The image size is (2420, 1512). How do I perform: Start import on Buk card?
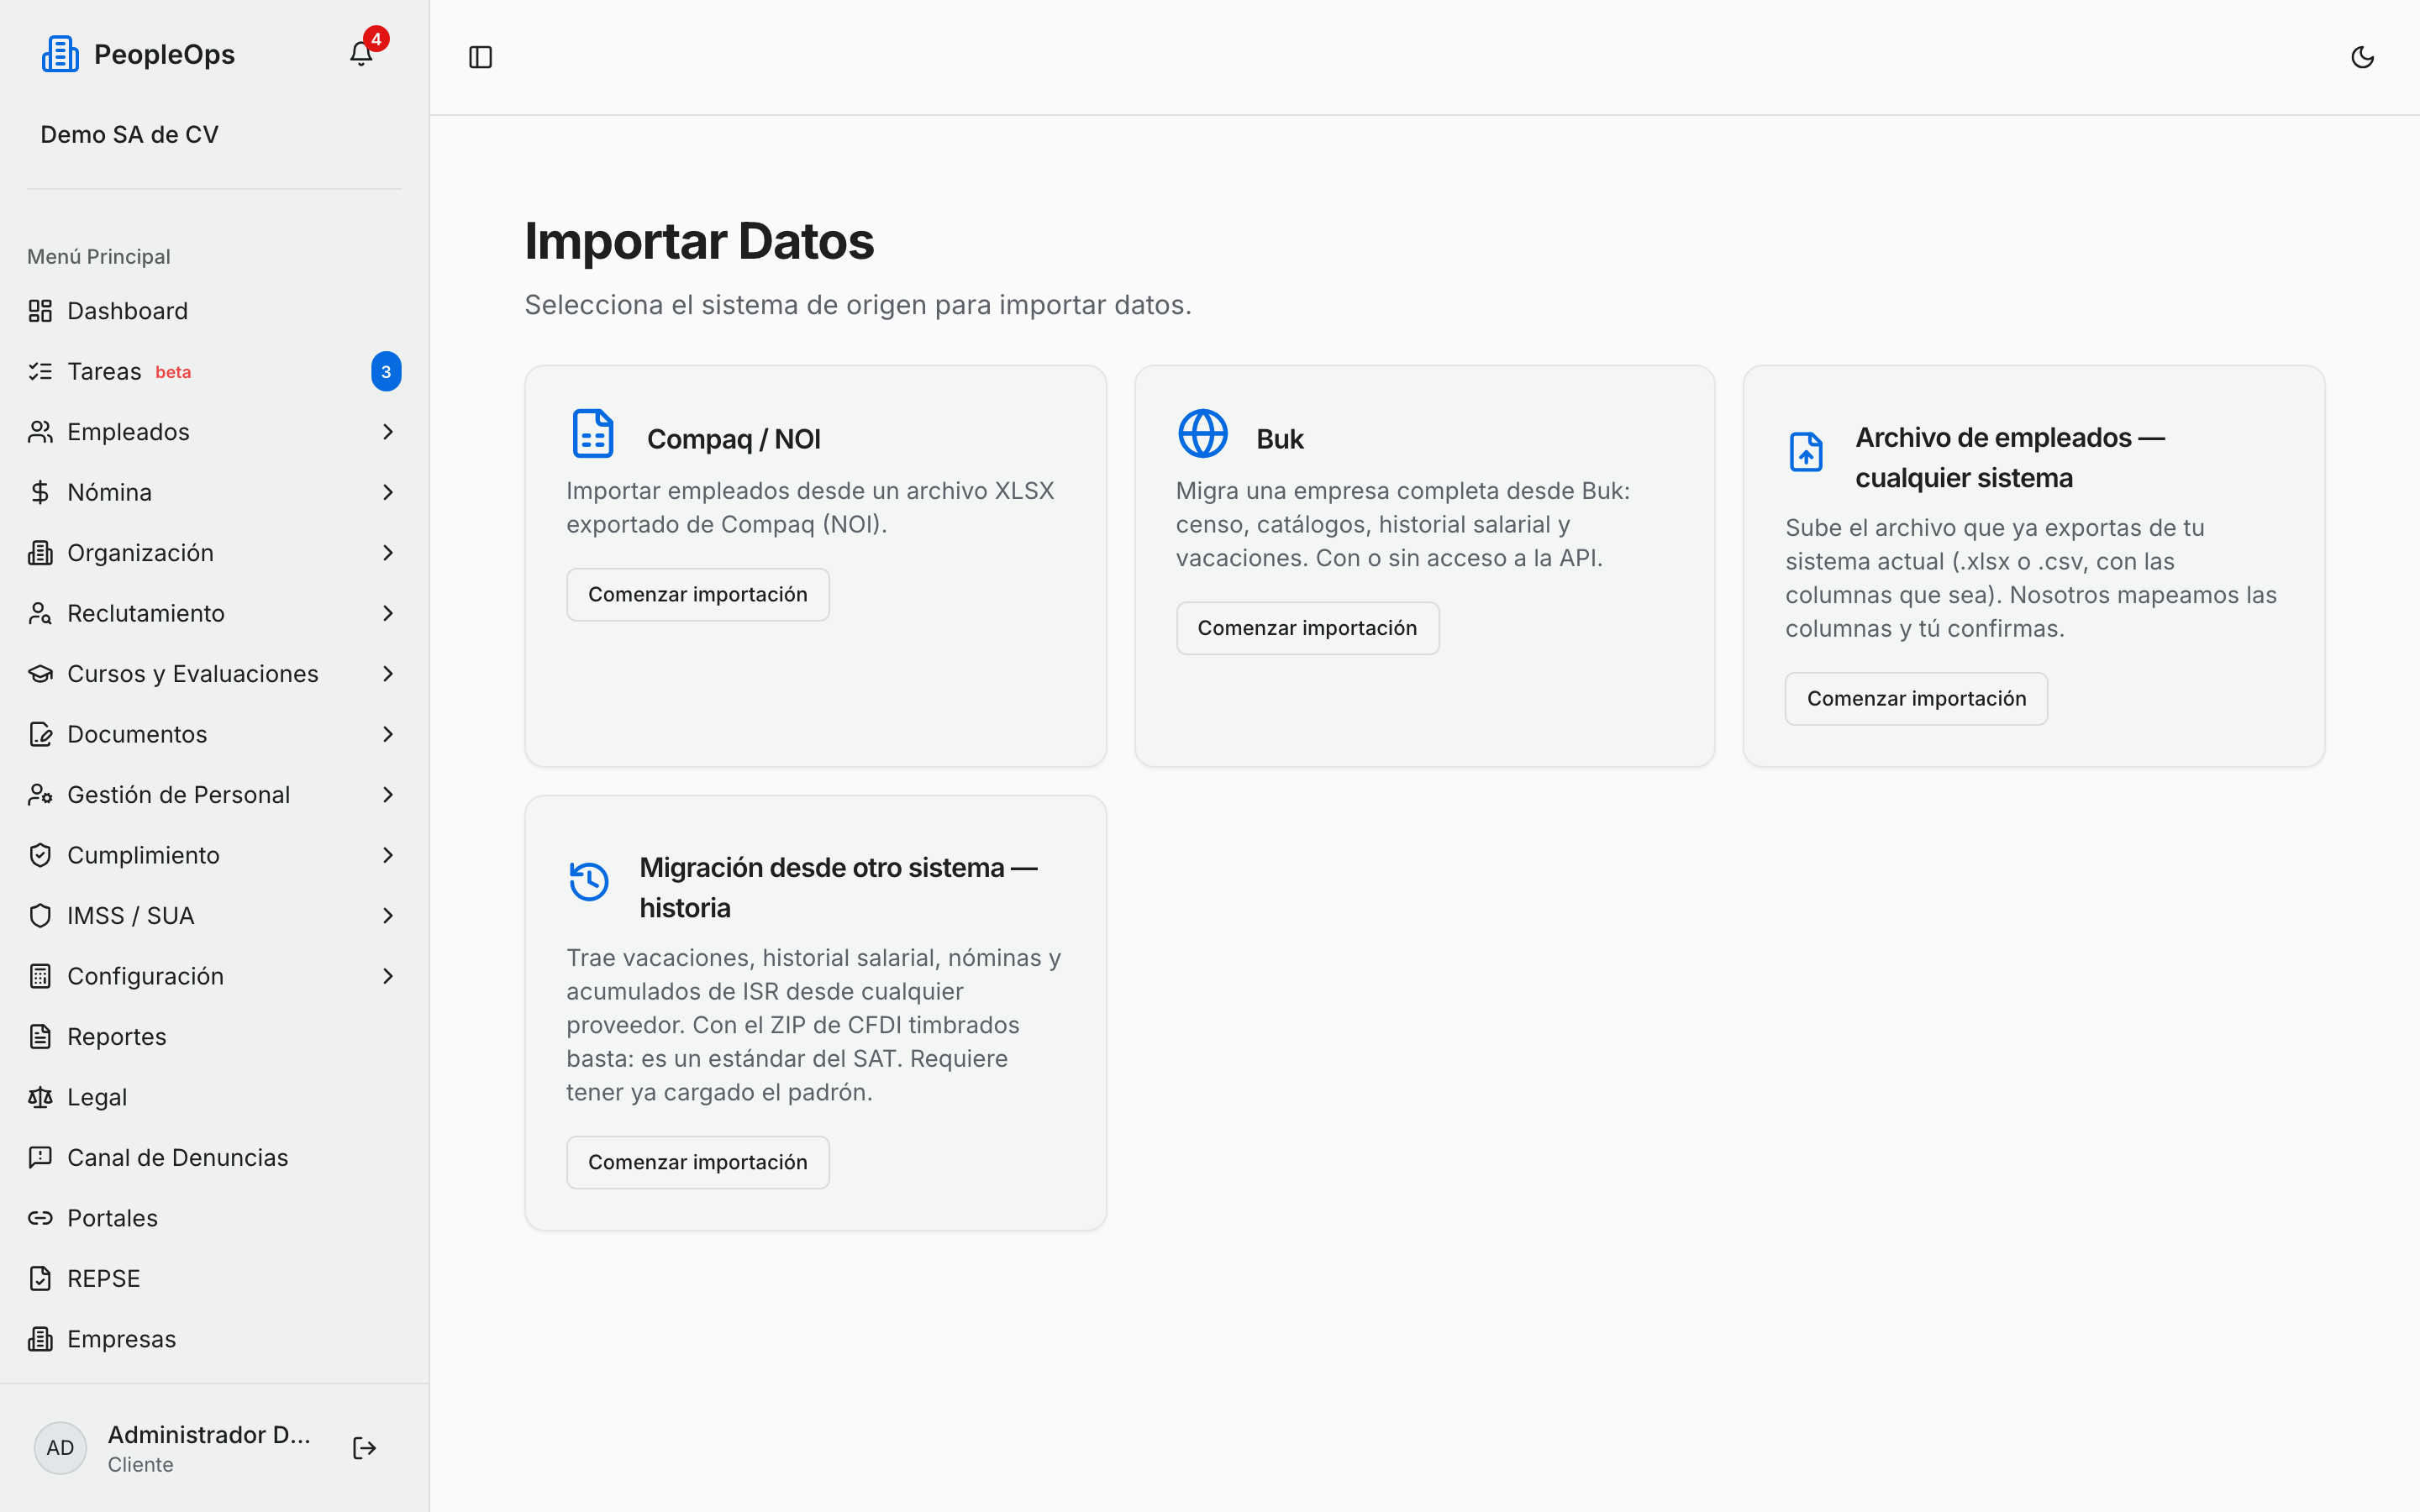[x=1307, y=628]
